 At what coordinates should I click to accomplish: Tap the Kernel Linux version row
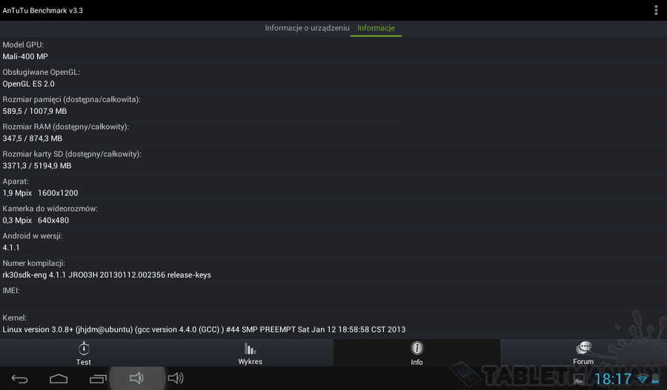(x=333, y=323)
